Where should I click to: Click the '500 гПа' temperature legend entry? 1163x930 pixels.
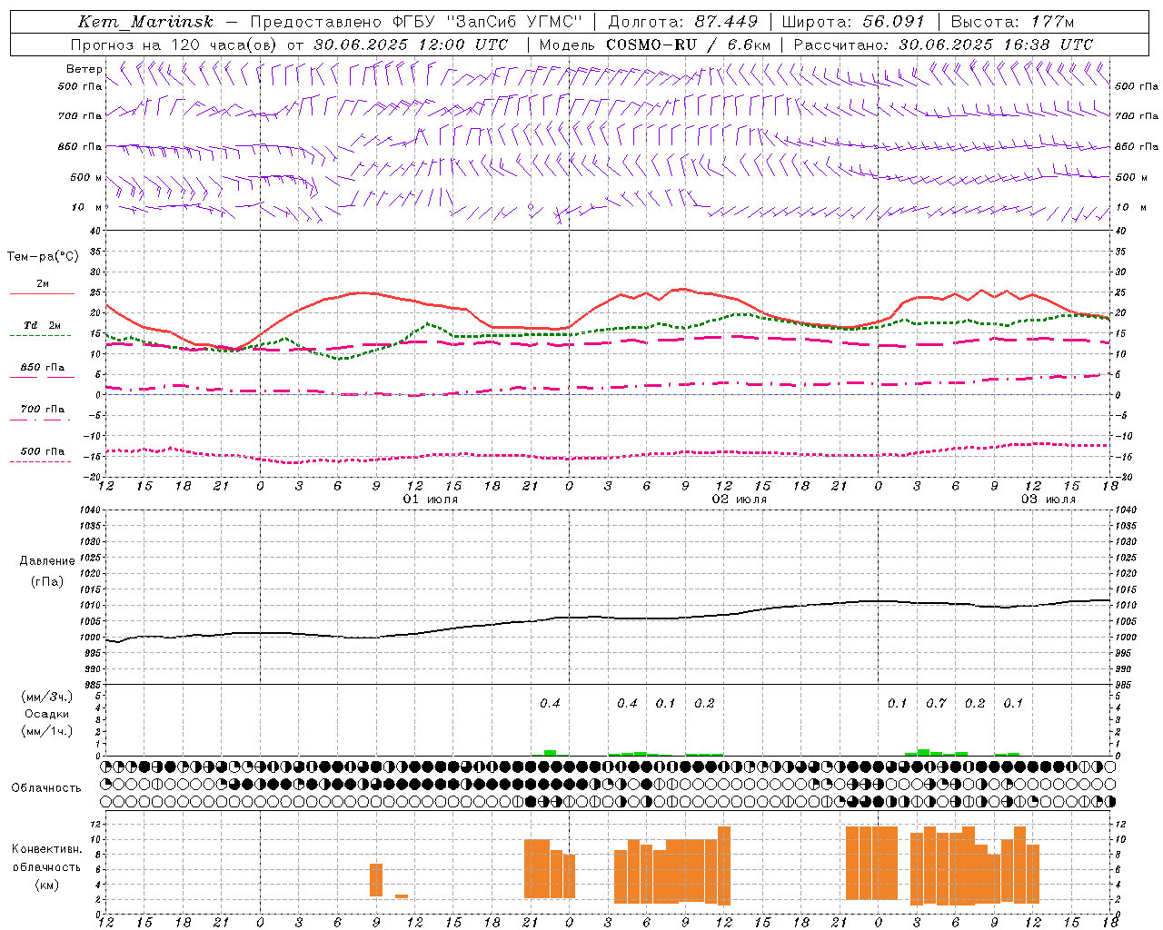[x=43, y=451]
